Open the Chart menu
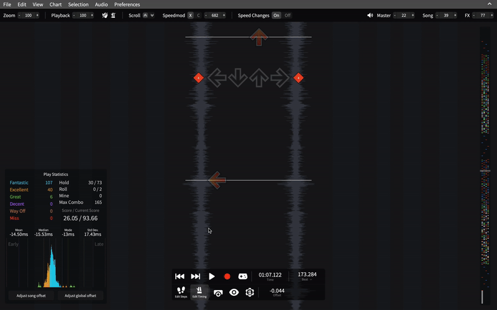This screenshot has height=310, width=497. point(55,4)
